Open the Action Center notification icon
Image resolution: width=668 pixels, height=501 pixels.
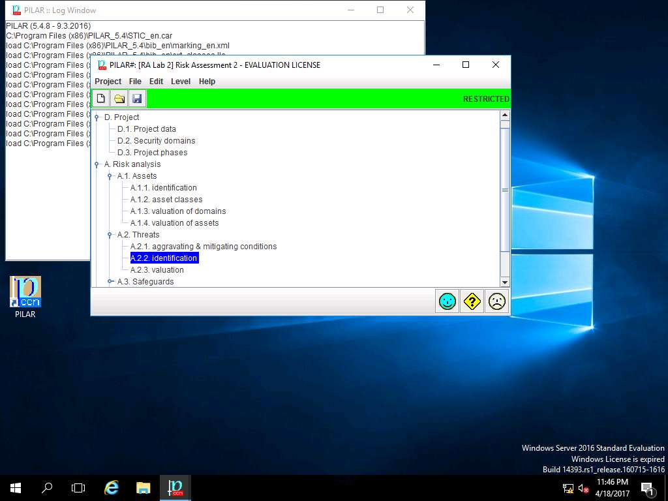coord(646,489)
